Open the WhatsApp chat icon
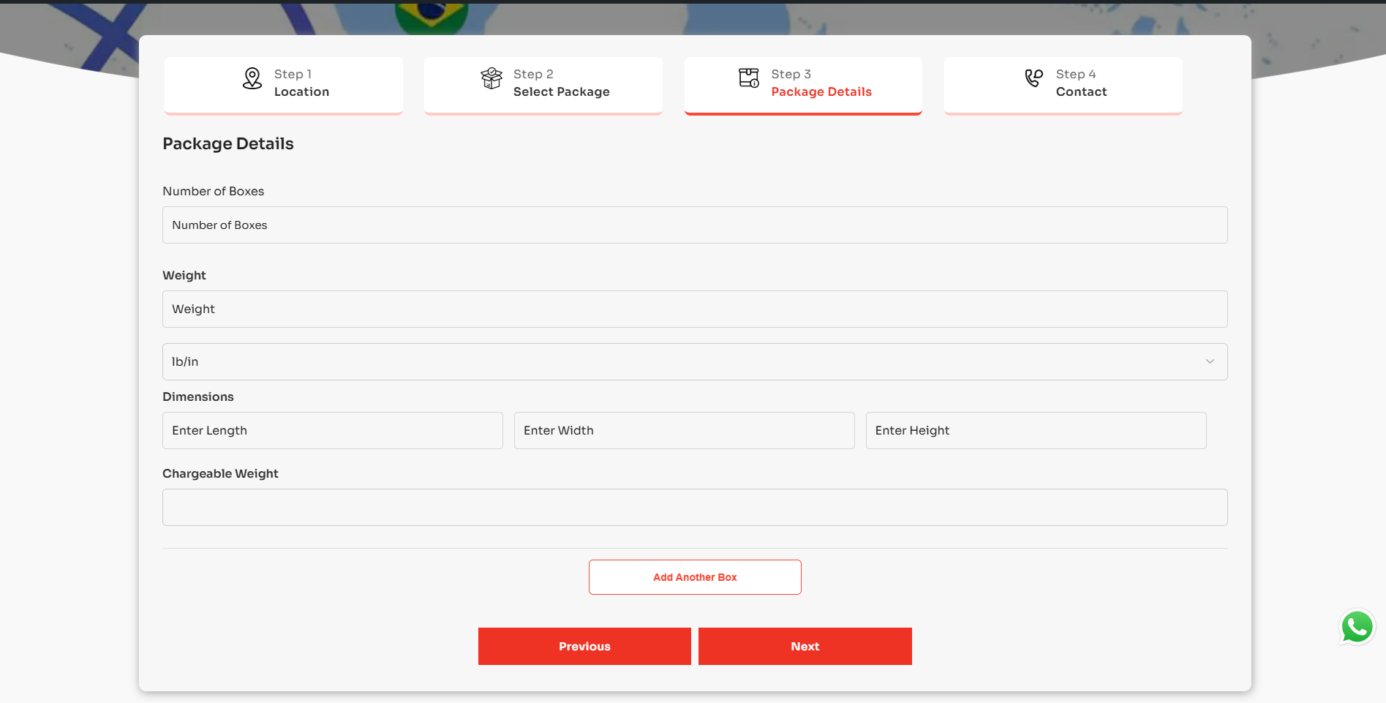Screen dimensions: 1386x703 coord(1357,628)
